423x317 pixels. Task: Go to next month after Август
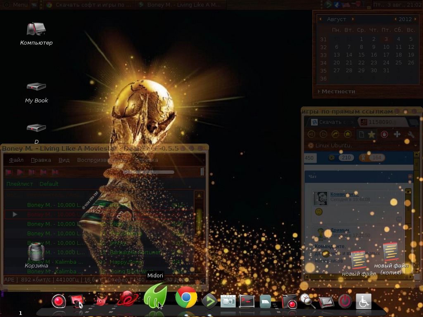[x=353, y=19]
